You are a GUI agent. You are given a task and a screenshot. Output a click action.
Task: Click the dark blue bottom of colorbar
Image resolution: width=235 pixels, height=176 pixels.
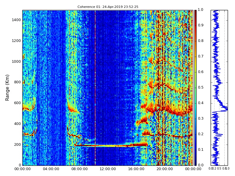point(195,163)
